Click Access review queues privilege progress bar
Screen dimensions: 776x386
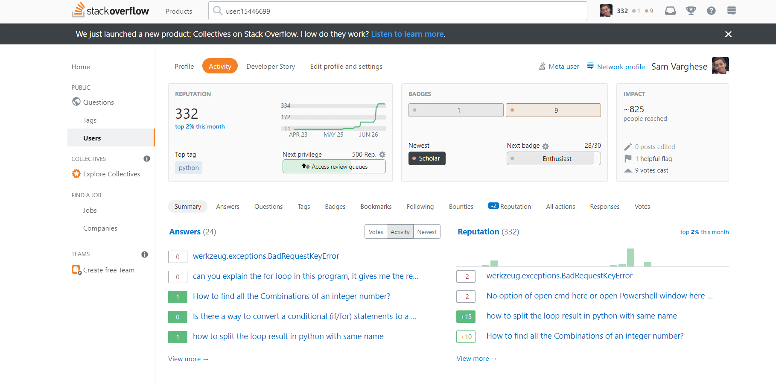point(334,167)
